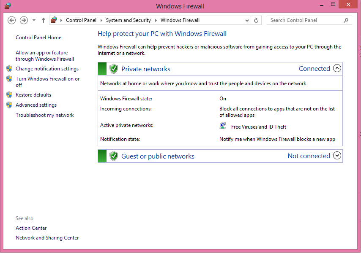Click the green shield beside Private networks
Viewport: 361px width, 253px height.
(x=113, y=69)
